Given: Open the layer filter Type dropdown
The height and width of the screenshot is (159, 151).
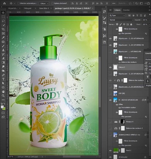Looking at the screenshot, I should pos(117,15).
